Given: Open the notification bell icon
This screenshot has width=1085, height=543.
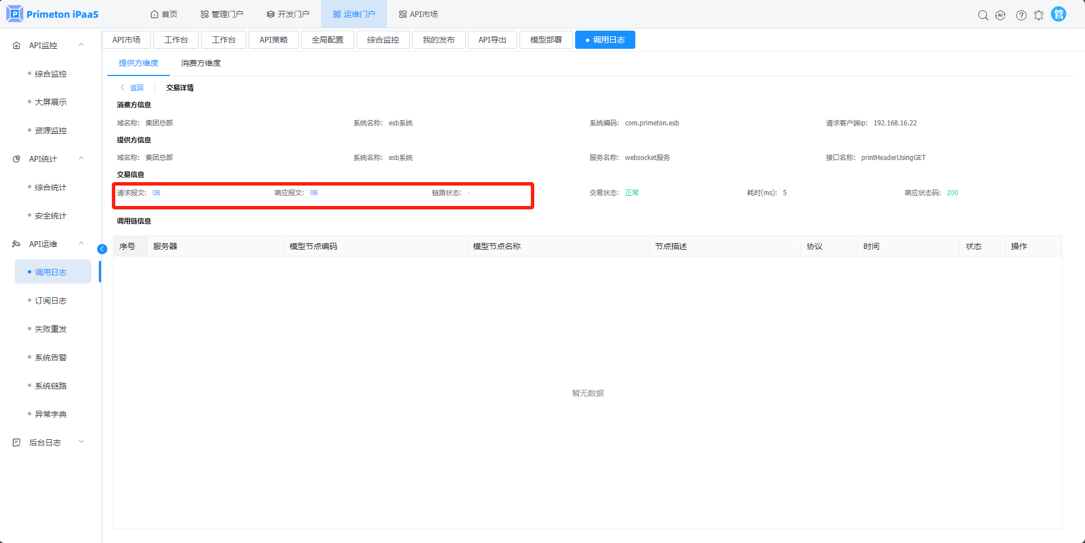Looking at the screenshot, I should pyautogui.click(x=1038, y=15).
